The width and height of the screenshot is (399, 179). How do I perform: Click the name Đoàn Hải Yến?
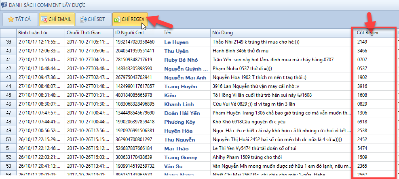[182, 113]
